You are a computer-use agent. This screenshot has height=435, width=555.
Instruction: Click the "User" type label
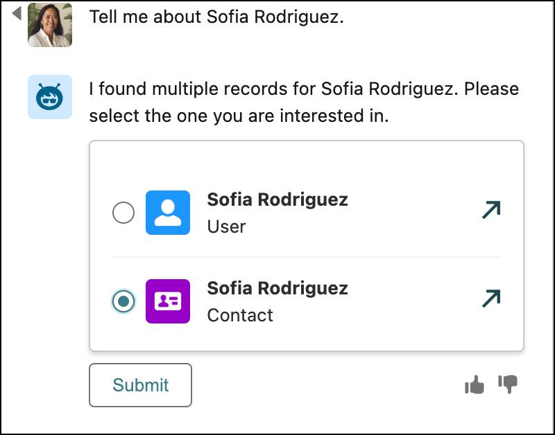click(226, 227)
